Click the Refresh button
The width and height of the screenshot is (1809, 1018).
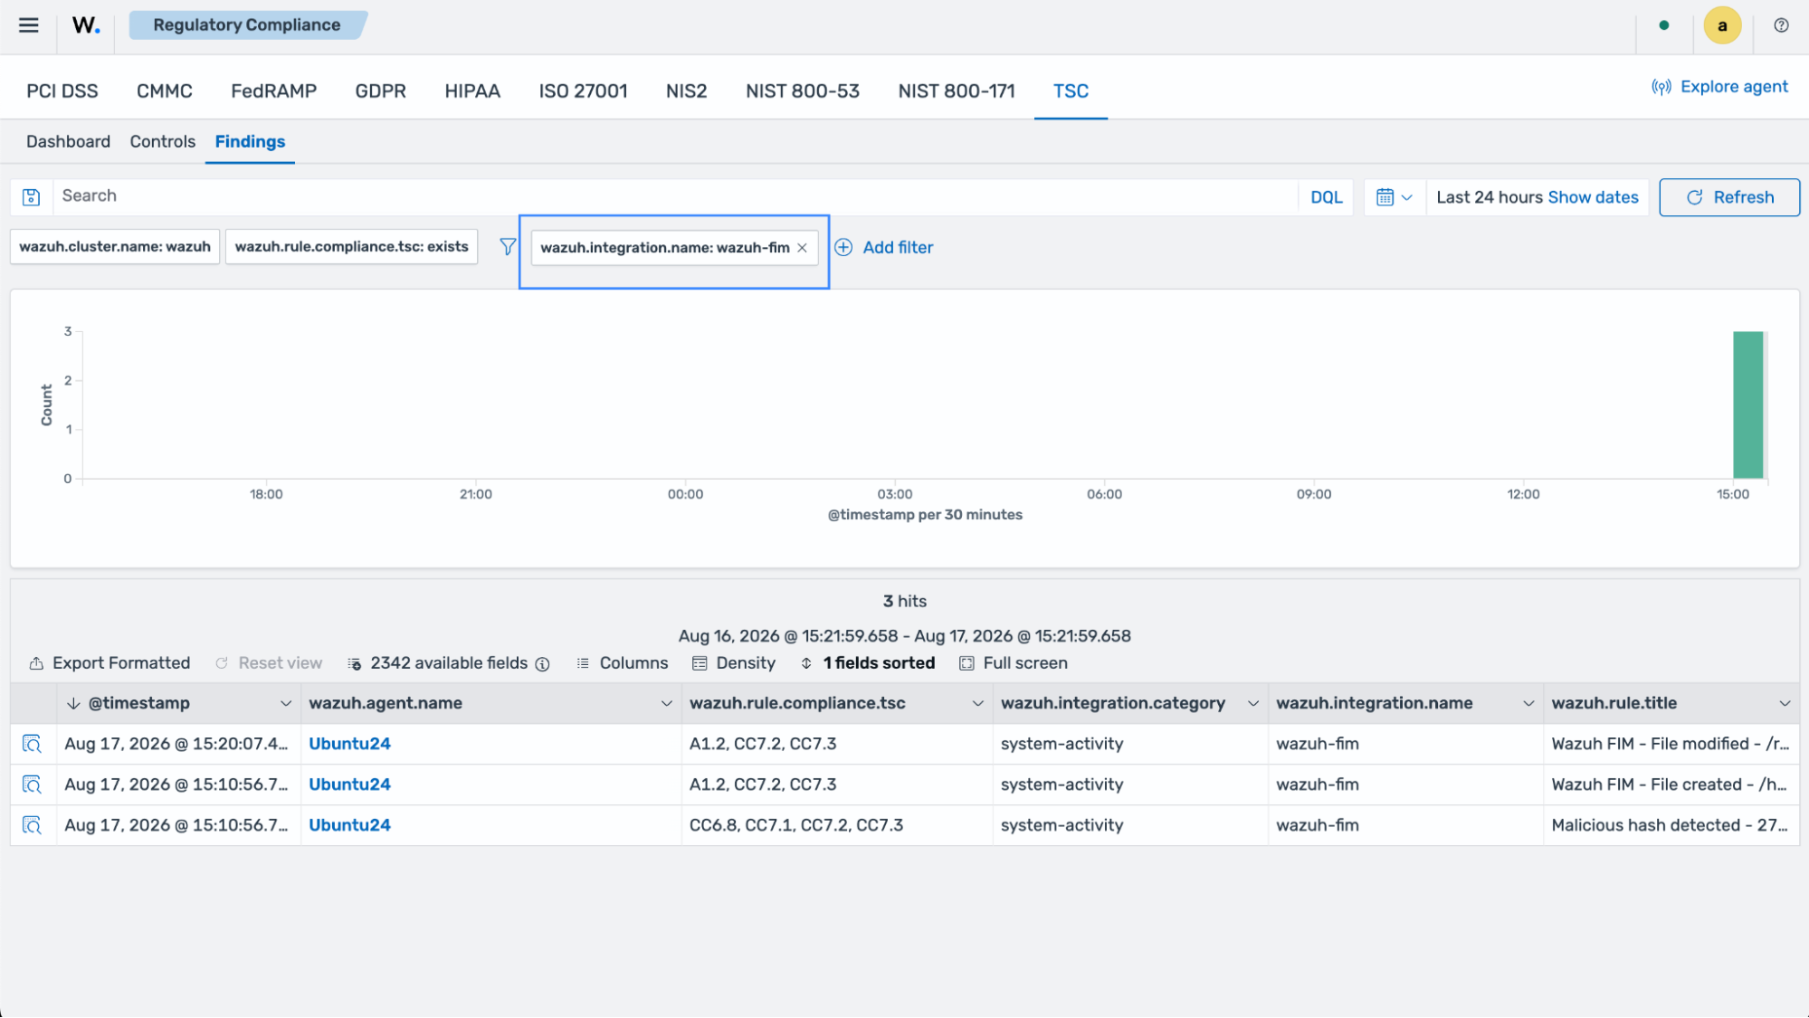[1729, 197]
